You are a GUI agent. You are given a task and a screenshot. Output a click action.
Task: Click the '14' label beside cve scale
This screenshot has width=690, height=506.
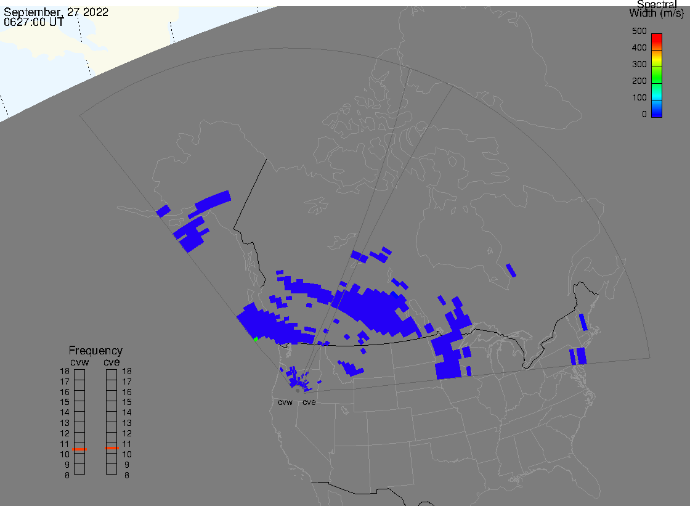click(x=127, y=413)
